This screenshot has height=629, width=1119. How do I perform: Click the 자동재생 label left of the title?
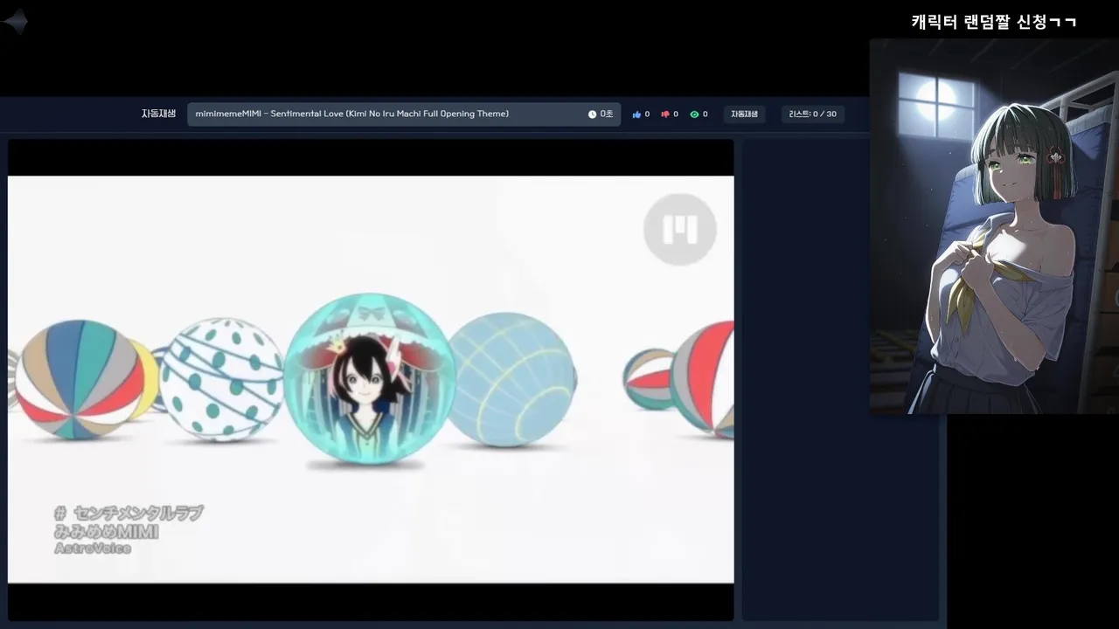(x=158, y=114)
